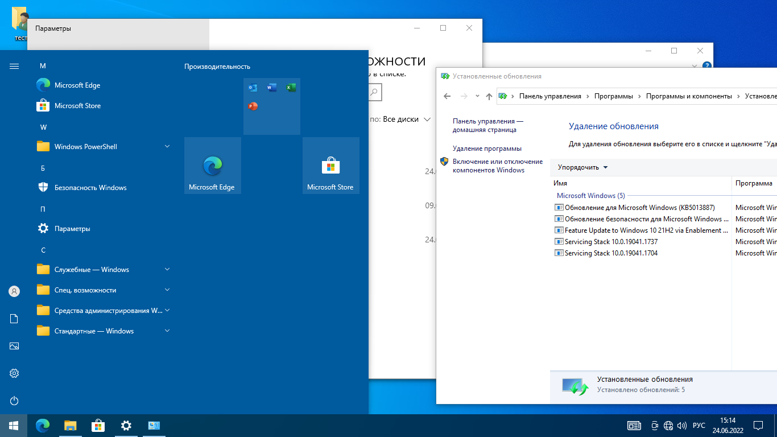Viewport: 777px width, 437px height.
Task: Select Параметры in the app list
Action: pyautogui.click(x=72, y=229)
